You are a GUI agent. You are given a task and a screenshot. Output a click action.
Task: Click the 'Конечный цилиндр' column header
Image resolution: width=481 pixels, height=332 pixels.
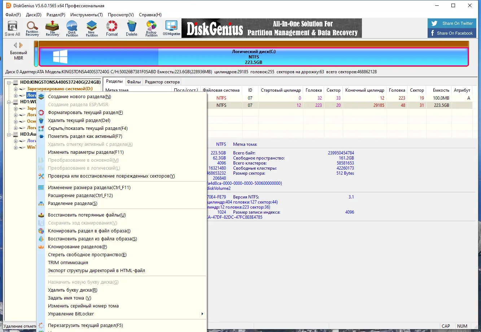365,90
